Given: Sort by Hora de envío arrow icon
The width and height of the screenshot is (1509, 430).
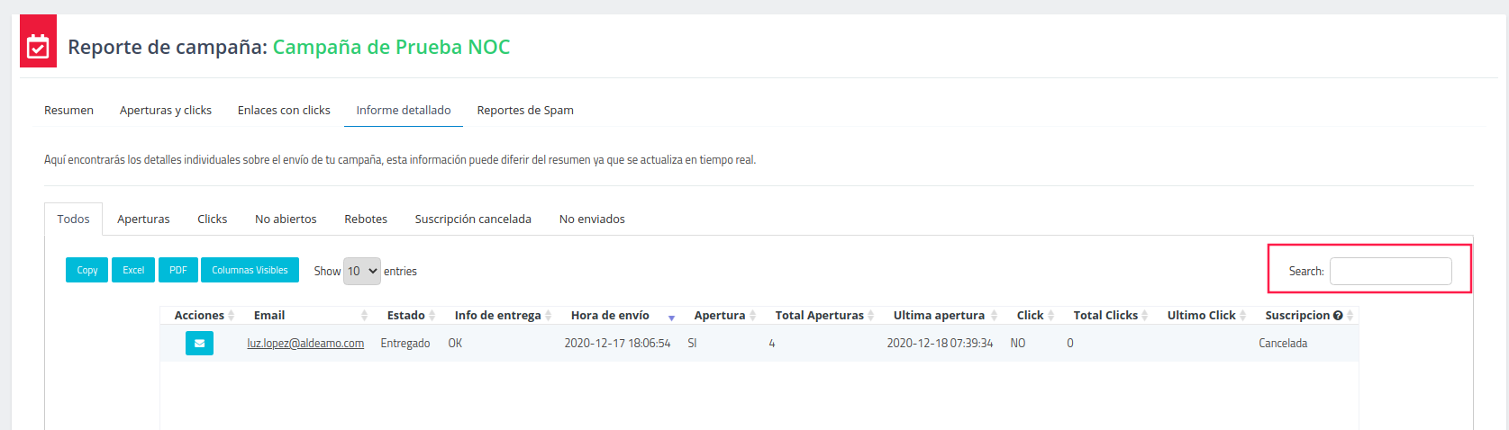Looking at the screenshot, I should click(671, 317).
